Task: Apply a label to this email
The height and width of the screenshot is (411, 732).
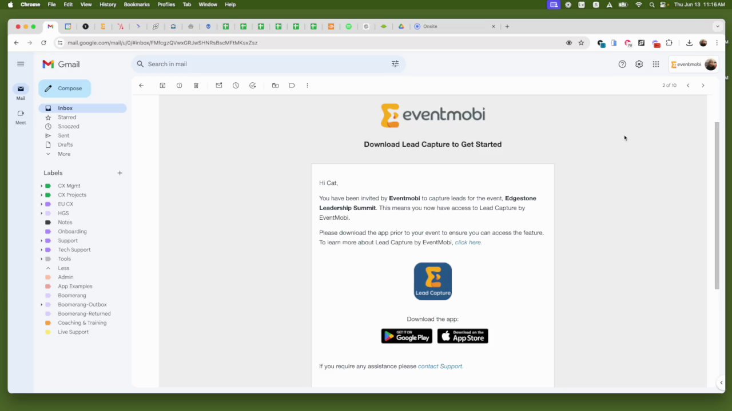Action: [292, 86]
